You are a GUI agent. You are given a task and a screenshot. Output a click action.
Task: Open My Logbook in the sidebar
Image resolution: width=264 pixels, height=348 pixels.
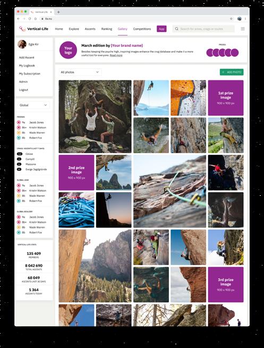pos(27,65)
